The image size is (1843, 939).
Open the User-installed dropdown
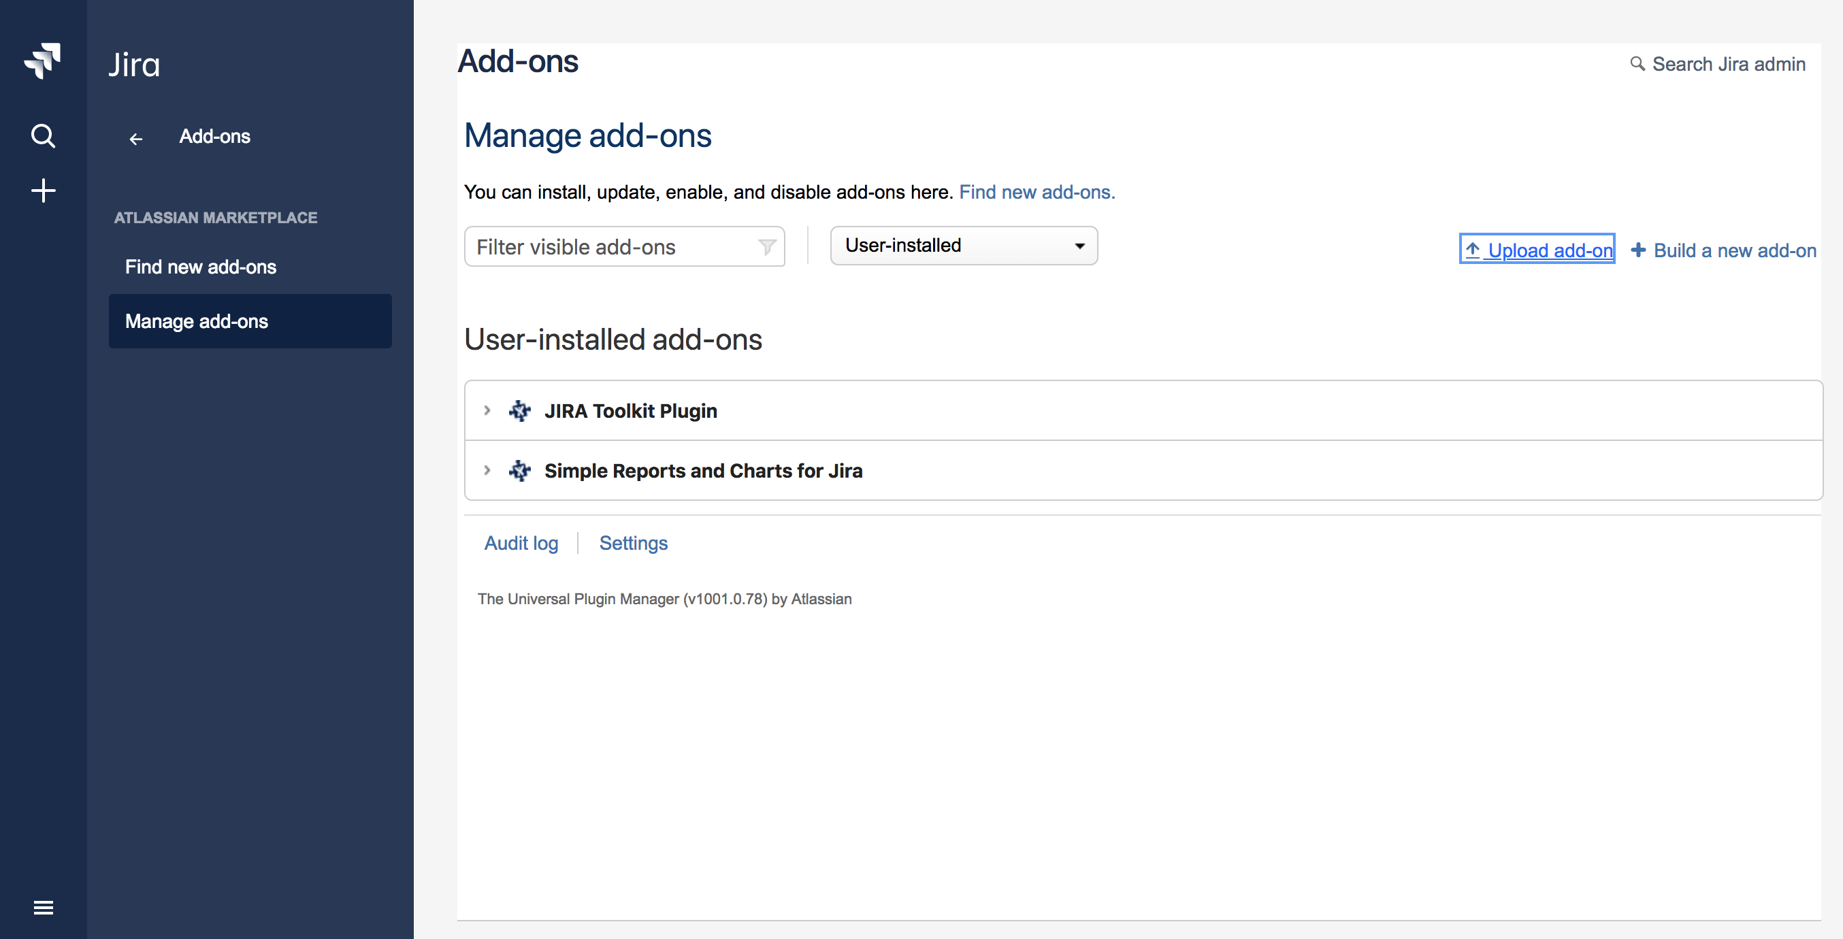click(963, 246)
